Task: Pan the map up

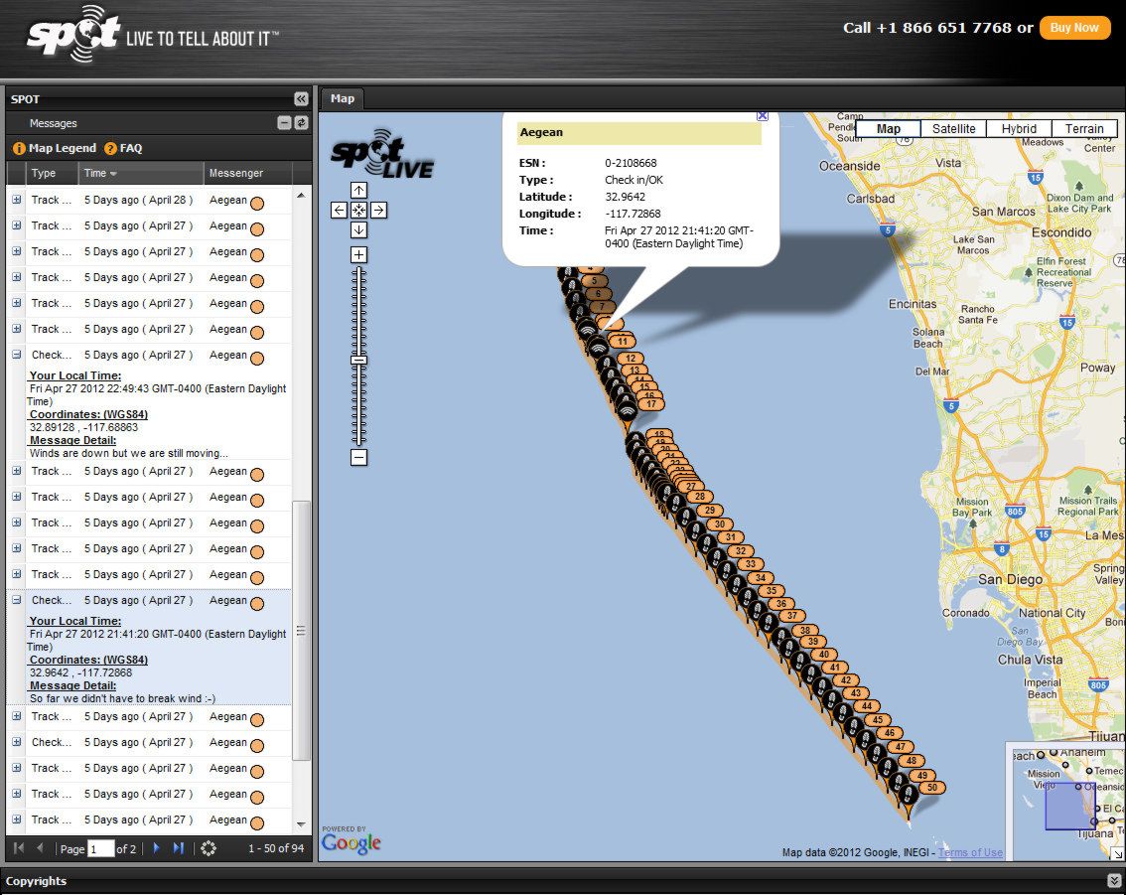Action: point(359,191)
